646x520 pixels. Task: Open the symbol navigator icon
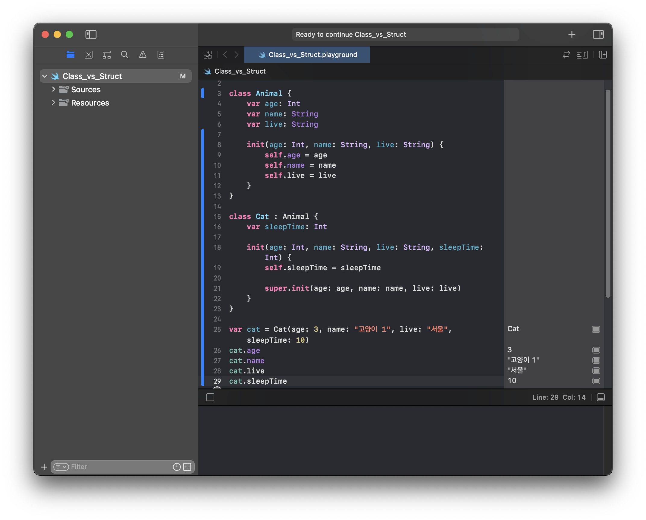pos(107,55)
